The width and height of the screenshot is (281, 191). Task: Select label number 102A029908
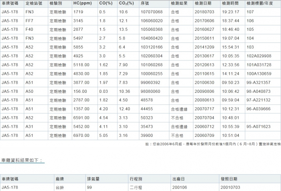click(x=259, y=56)
